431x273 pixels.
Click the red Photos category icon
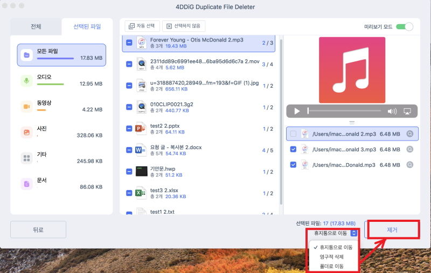[26, 132]
